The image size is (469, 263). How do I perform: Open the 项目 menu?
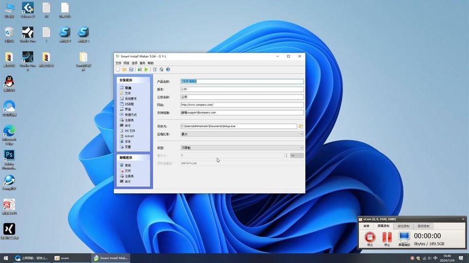click(126, 63)
